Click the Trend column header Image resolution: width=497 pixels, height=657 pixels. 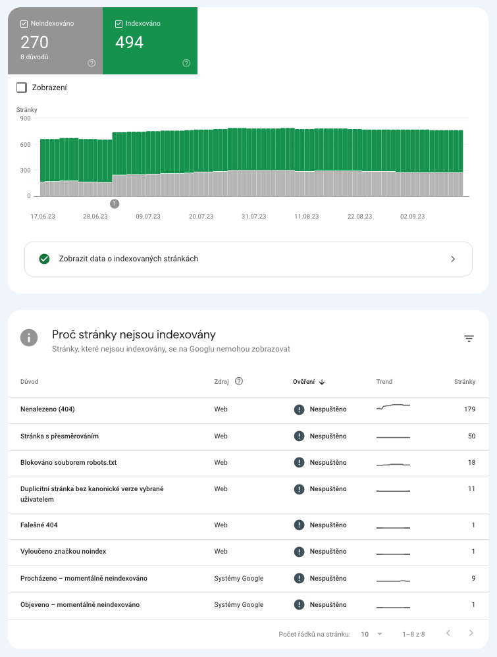[x=384, y=382]
